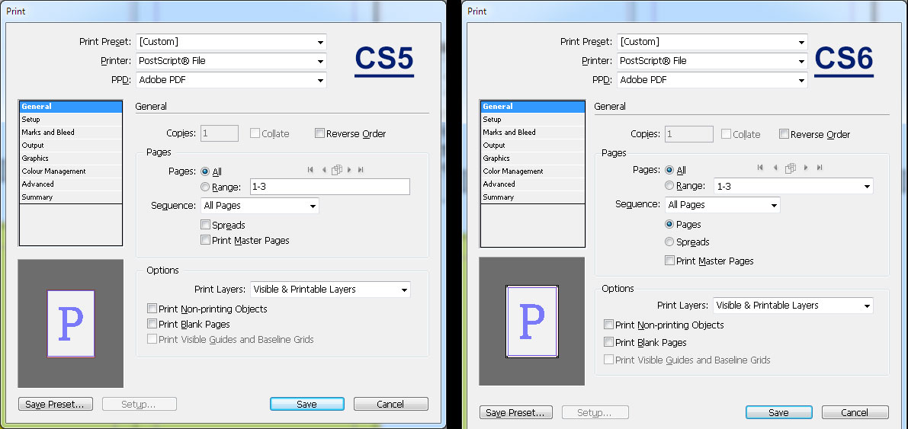Click the page preview thumbnail in CS5 dialog
Viewport: 908px width, 429px height.
tap(71, 324)
